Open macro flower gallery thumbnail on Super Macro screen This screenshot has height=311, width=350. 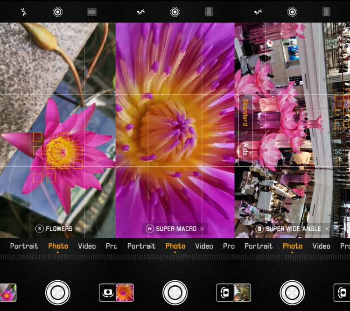(125, 292)
